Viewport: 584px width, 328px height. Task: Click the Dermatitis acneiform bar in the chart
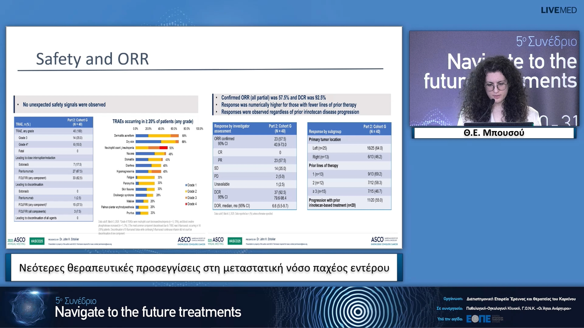pos(157,136)
